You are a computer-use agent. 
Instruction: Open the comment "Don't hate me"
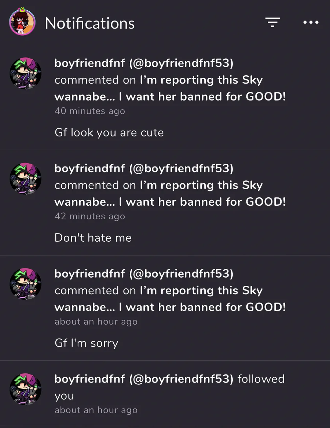[93, 238]
